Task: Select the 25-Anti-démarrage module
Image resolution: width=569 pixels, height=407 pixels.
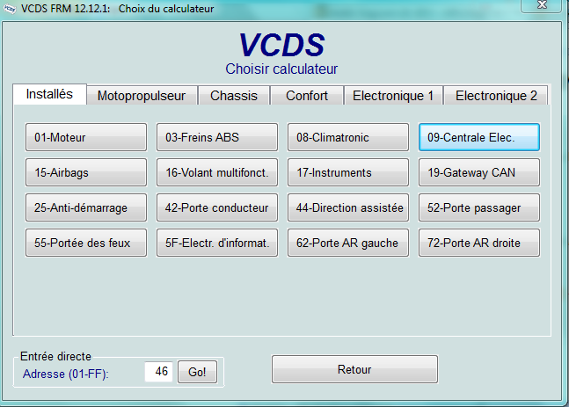Action: tap(86, 207)
